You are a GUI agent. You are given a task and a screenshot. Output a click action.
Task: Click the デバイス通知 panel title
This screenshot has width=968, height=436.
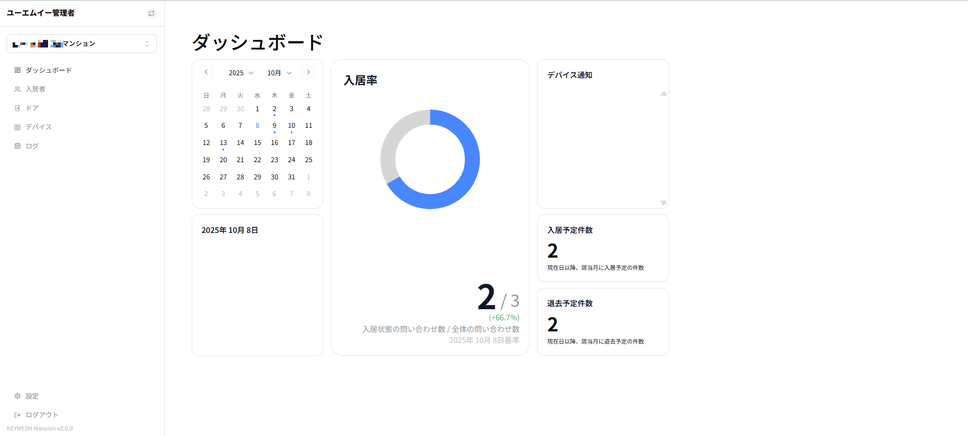569,75
